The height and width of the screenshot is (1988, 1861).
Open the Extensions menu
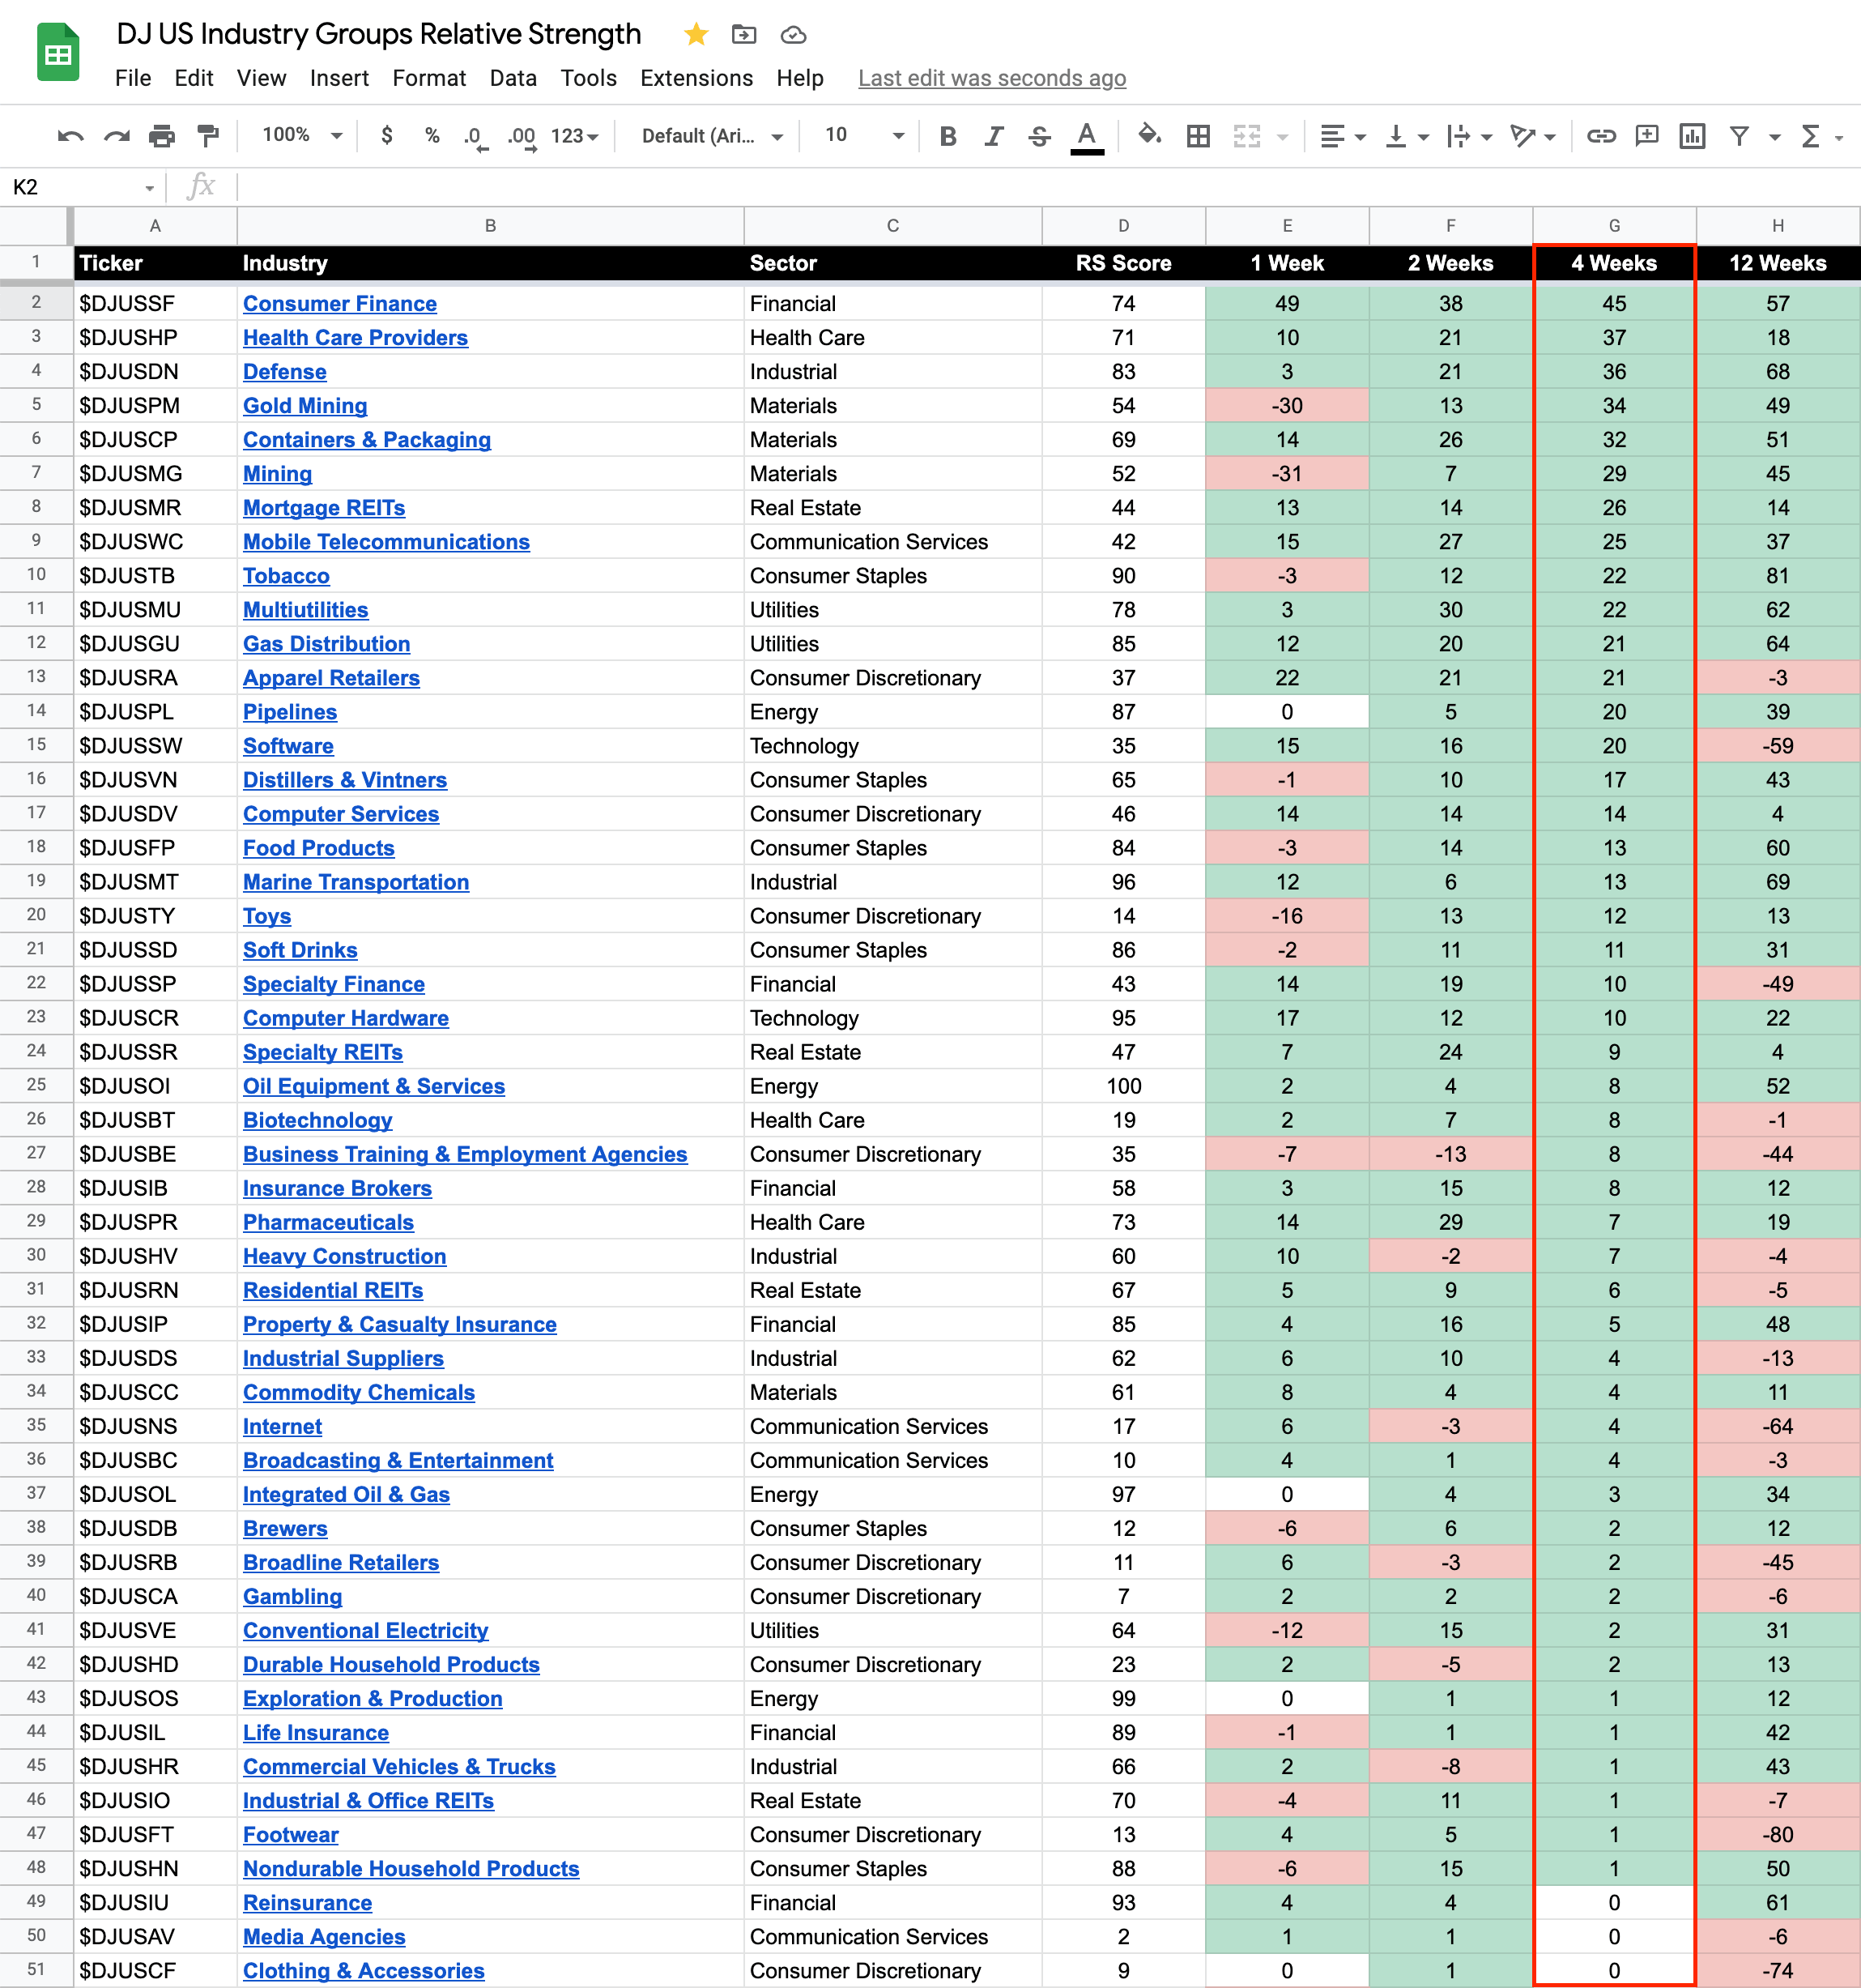(x=696, y=78)
